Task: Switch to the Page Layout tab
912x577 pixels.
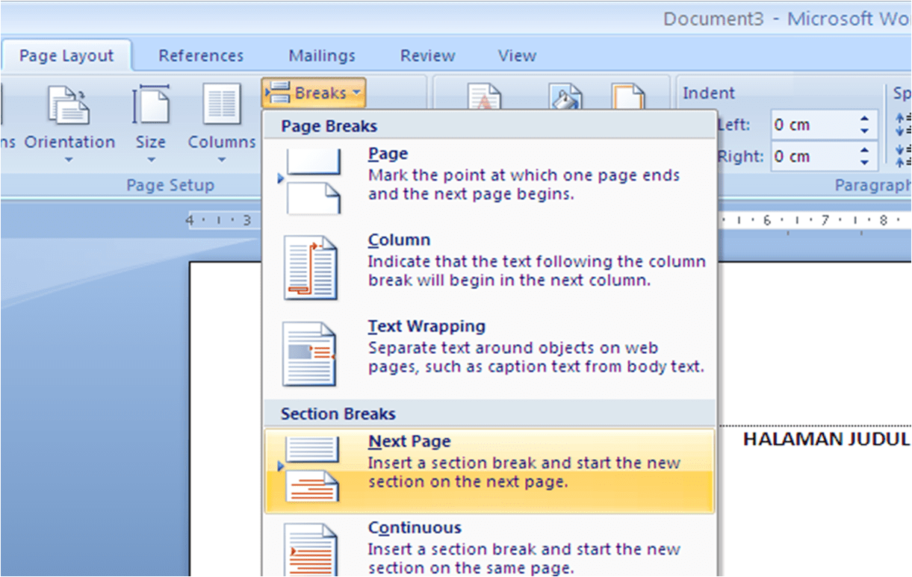Action: (66, 56)
